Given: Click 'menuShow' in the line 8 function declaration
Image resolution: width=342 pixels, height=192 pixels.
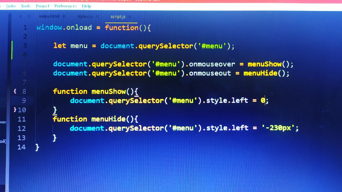Looking at the screenshot, I should click(x=108, y=91).
